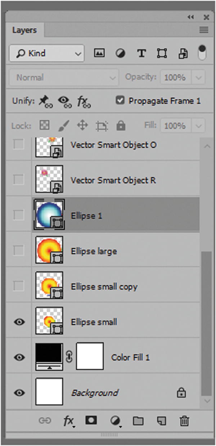Click the Create new group folder icon
216x446 pixels.
(138, 420)
